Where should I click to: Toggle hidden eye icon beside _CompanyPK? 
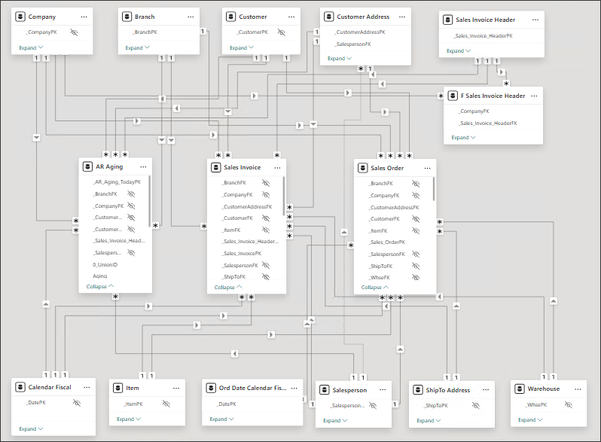point(74,32)
